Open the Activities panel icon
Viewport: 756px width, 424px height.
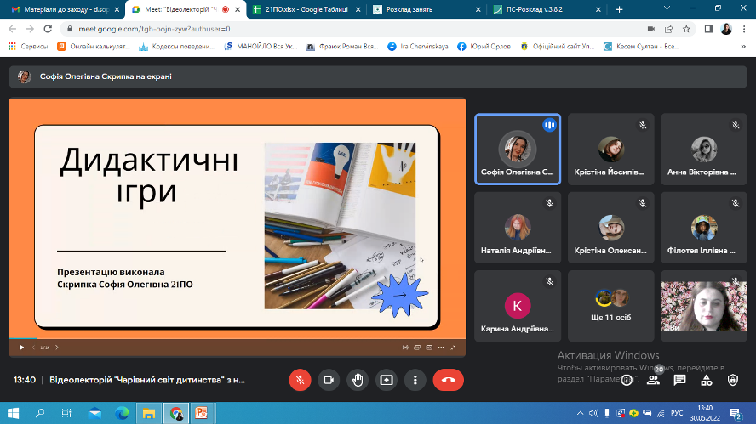tap(706, 380)
